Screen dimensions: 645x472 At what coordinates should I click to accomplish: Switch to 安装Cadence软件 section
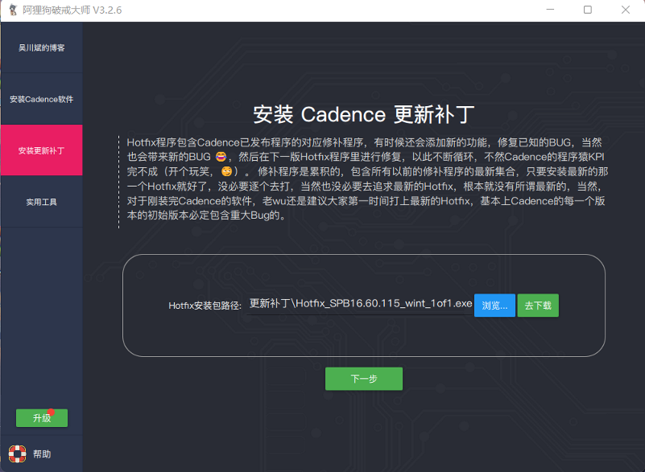click(42, 99)
